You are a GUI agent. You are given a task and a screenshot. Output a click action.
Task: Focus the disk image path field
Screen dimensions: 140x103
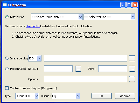click(x=86, y=58)
